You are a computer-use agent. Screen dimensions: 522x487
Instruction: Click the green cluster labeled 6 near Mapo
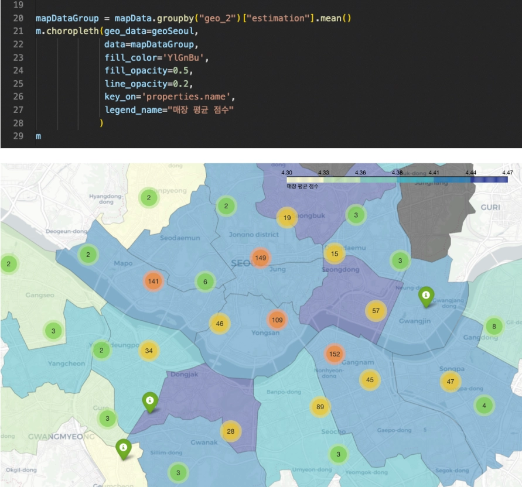(205, 282)
